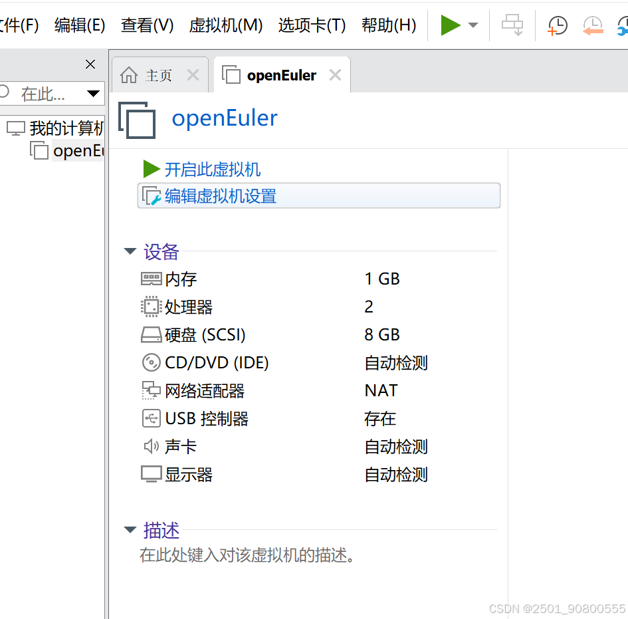Viewport: 628px width, 619px height.
Task: Collapse the 描述 description section triangle
Action: (130, 529)
